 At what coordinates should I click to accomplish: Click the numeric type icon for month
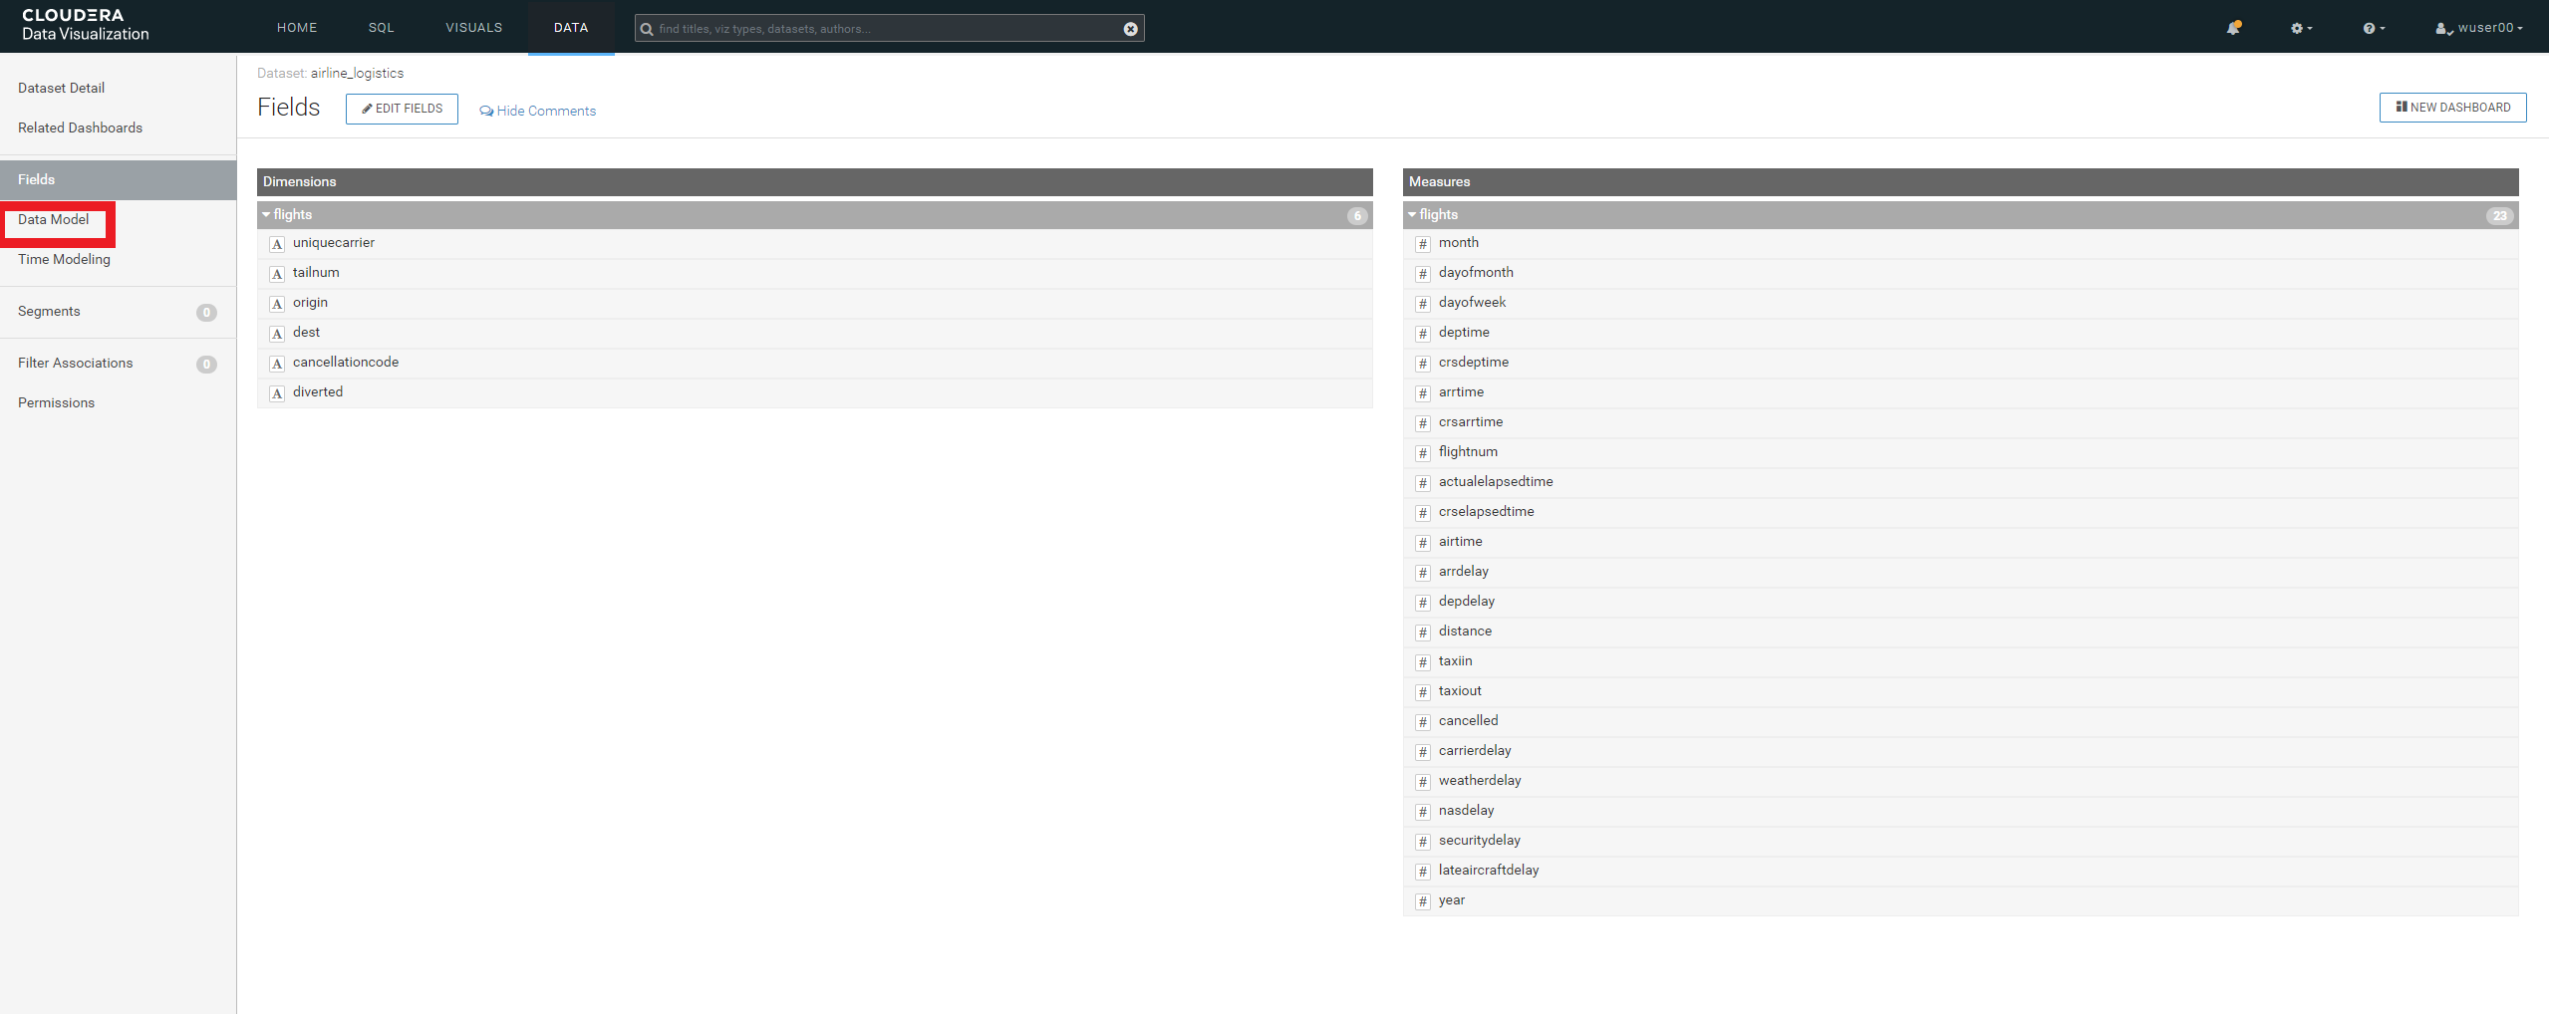(1423, 244)
